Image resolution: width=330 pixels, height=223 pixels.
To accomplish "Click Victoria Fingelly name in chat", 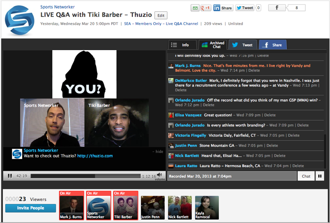I will pyautogui.click(x=191, y=135).
